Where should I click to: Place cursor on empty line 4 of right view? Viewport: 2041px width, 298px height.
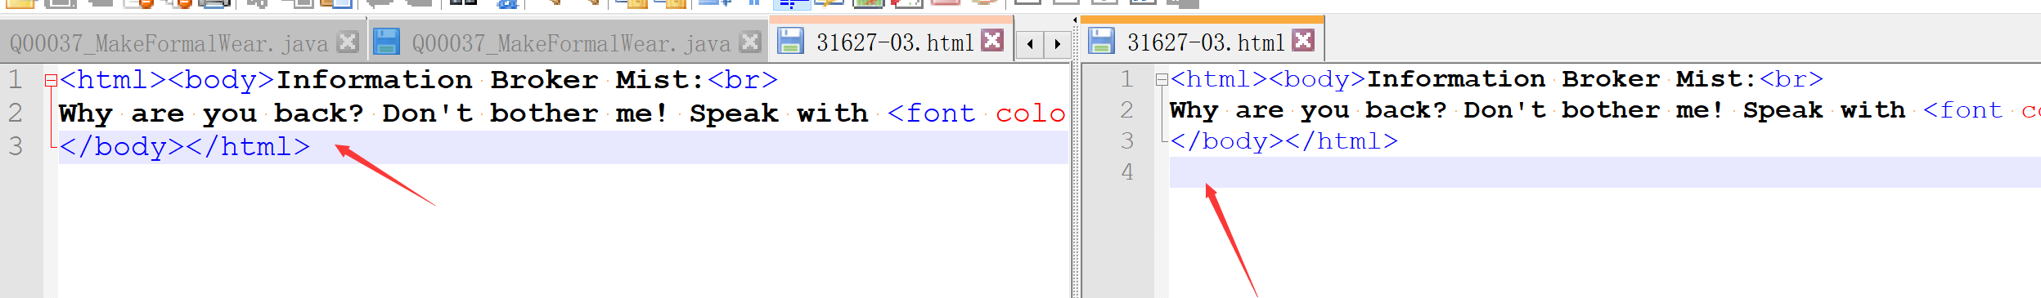point(1603,172)
